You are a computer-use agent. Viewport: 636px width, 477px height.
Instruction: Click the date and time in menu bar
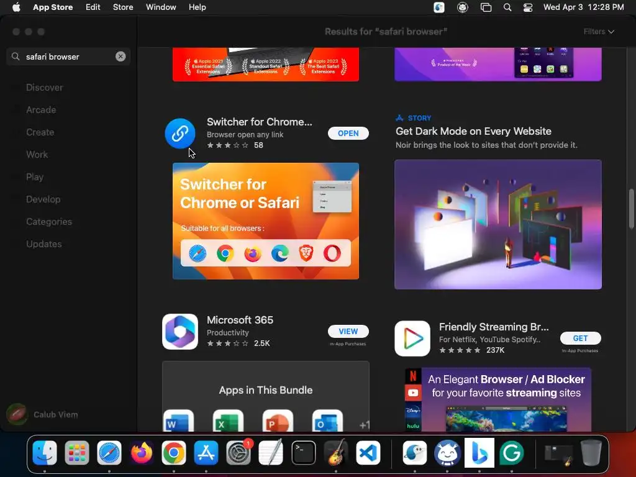point(583,7)
